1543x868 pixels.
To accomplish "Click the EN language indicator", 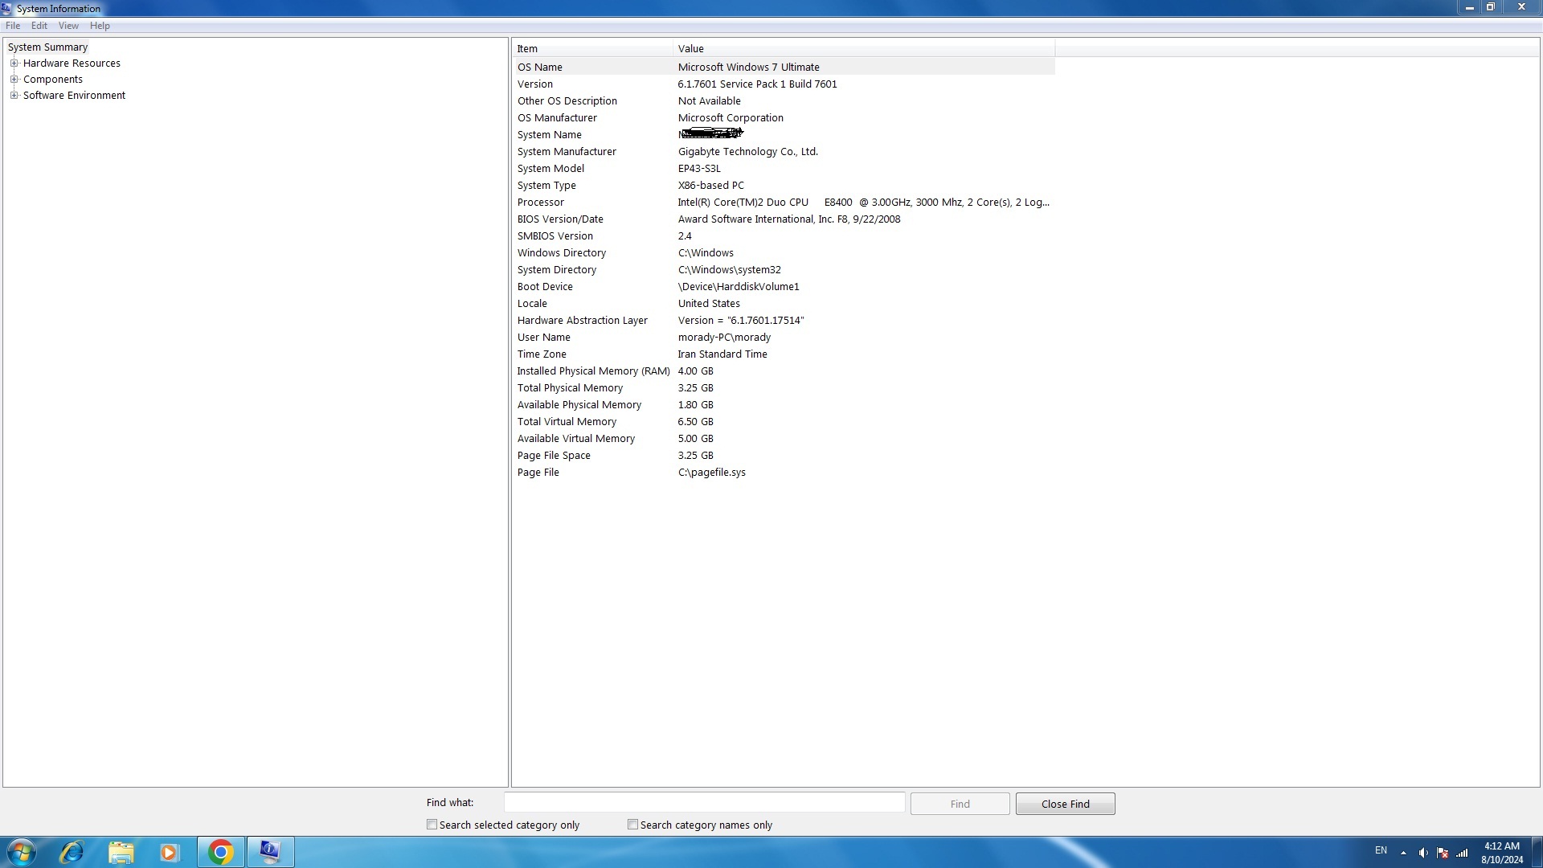I will point(1381,850).
